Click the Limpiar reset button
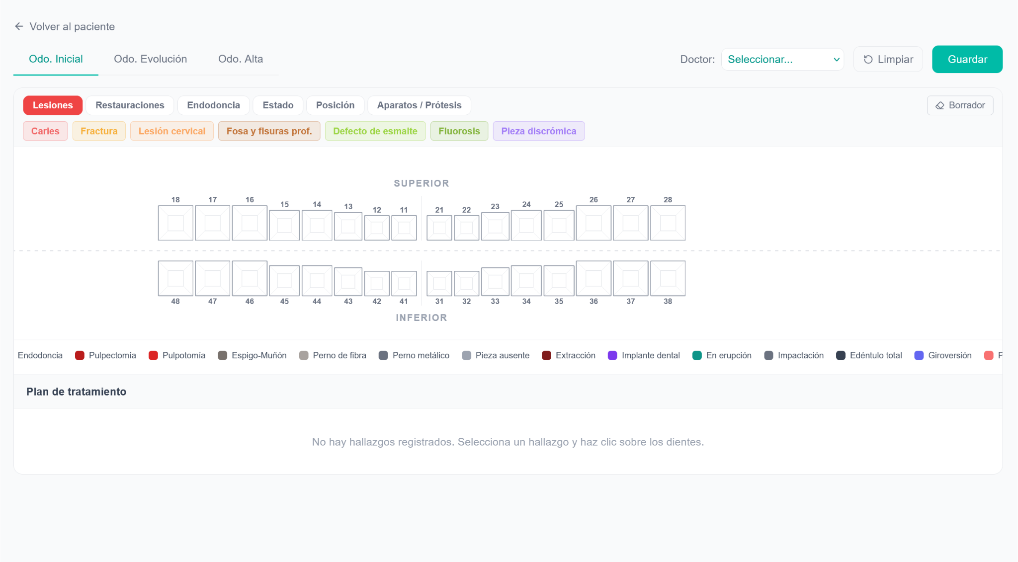The width and height of the screenshot is (1018, 562). (888, 60)
